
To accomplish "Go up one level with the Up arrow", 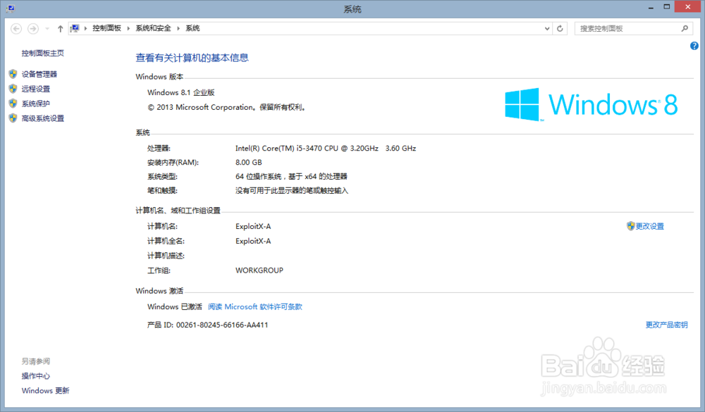I will click(60, 29).
